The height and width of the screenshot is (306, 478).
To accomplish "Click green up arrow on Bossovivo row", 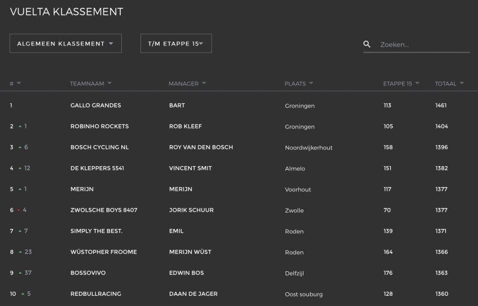I will coord(20,273).
